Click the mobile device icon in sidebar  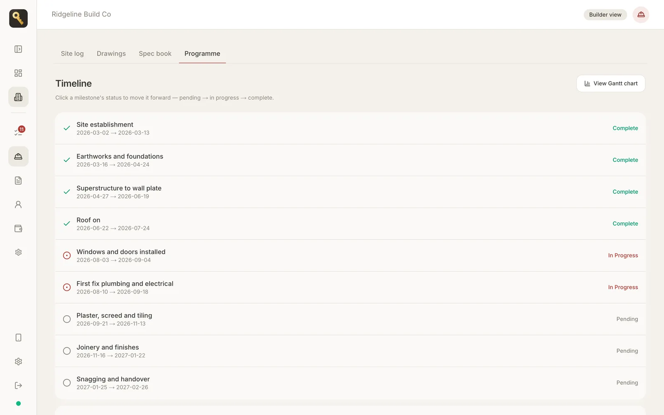coord(18,338)
